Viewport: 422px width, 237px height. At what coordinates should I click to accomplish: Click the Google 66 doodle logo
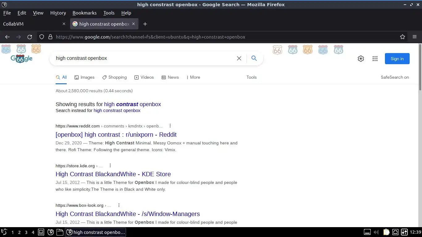tap(21, 58)
